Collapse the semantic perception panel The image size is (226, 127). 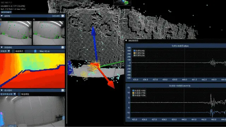pos(2,90)
